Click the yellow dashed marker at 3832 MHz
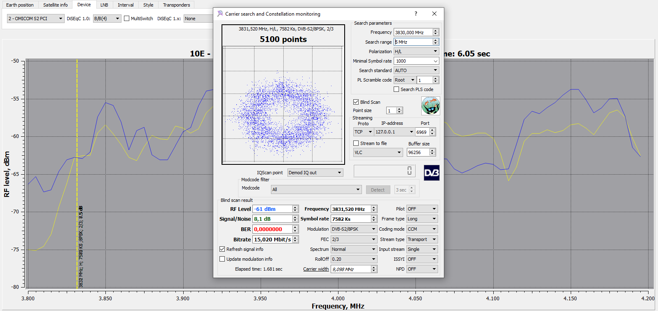This screenshot has width=658, height=311. coord(77,173)
